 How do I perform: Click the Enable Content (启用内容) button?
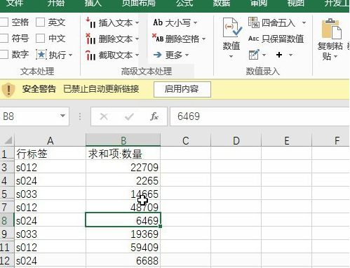182,89
